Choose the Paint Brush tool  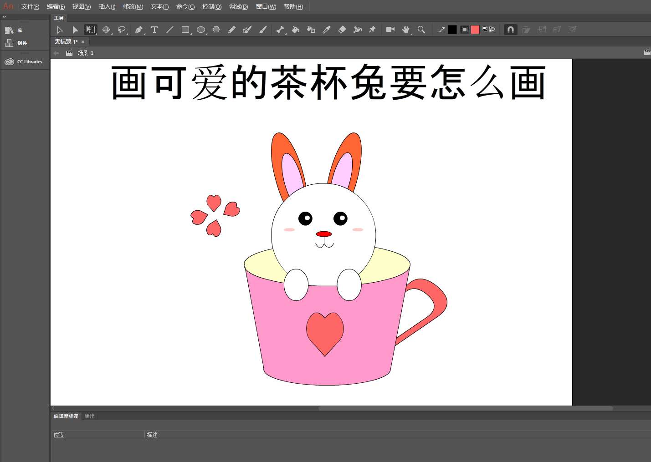(x=247, y=30)
